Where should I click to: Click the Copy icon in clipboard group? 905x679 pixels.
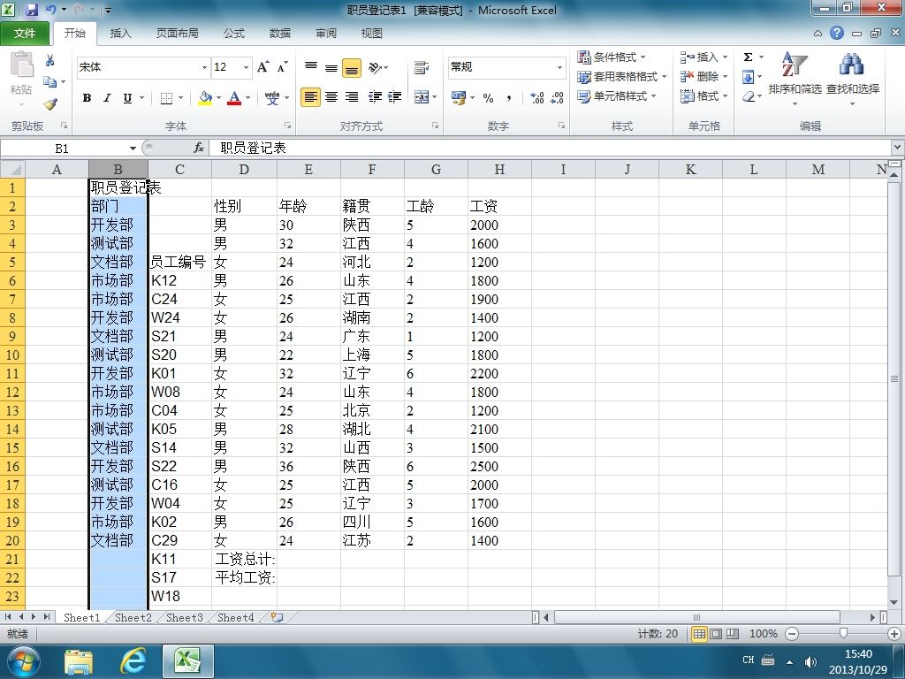[50, 82]
